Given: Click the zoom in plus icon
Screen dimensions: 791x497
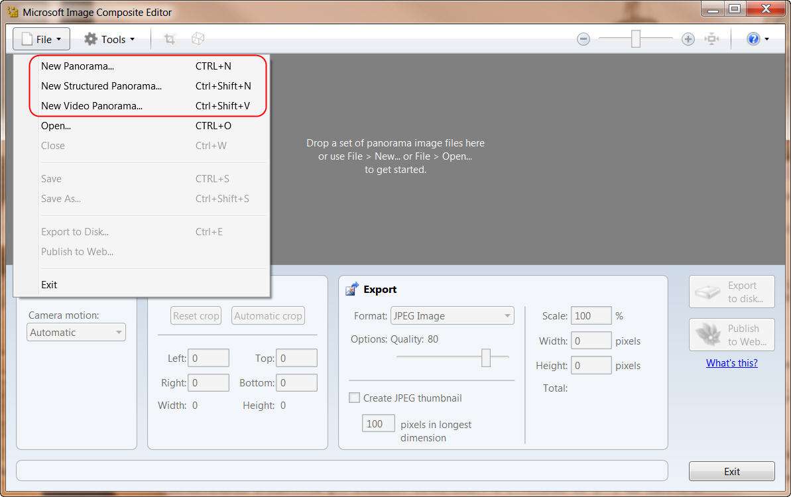Looking at the screenshot, I should [688, 40].
